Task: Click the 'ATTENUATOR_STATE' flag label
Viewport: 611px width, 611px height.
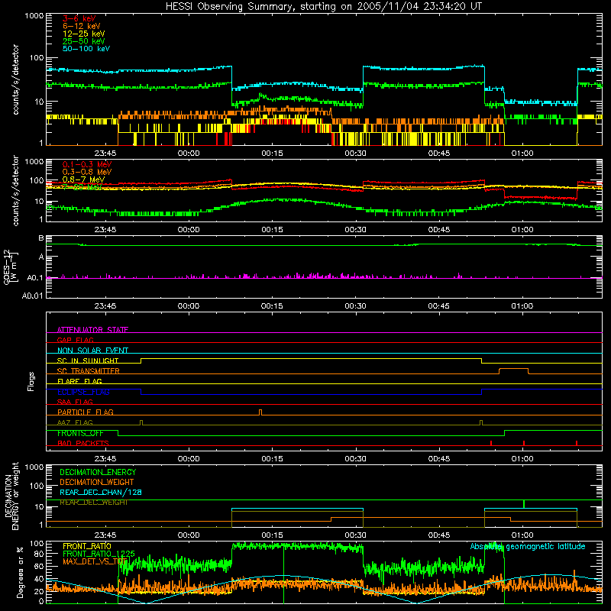Action: click(x=92, y=330)
